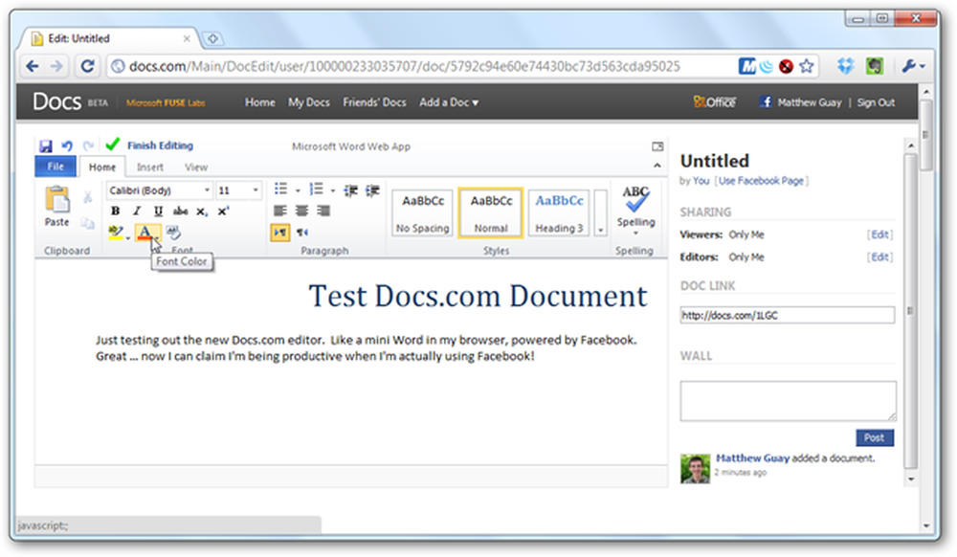Switch to the Home ribbon tab
This screenshot has width=957, height=557.
[x=102, y=167]
